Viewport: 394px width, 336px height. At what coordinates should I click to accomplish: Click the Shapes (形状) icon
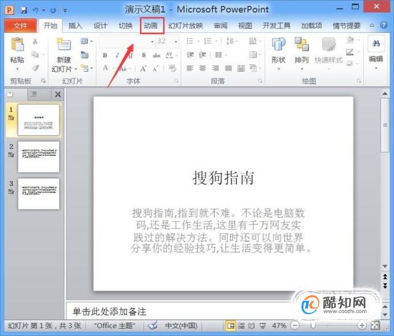(x=278, y=44)
